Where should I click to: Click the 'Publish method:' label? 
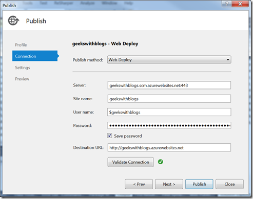click(x=88, y=60)
